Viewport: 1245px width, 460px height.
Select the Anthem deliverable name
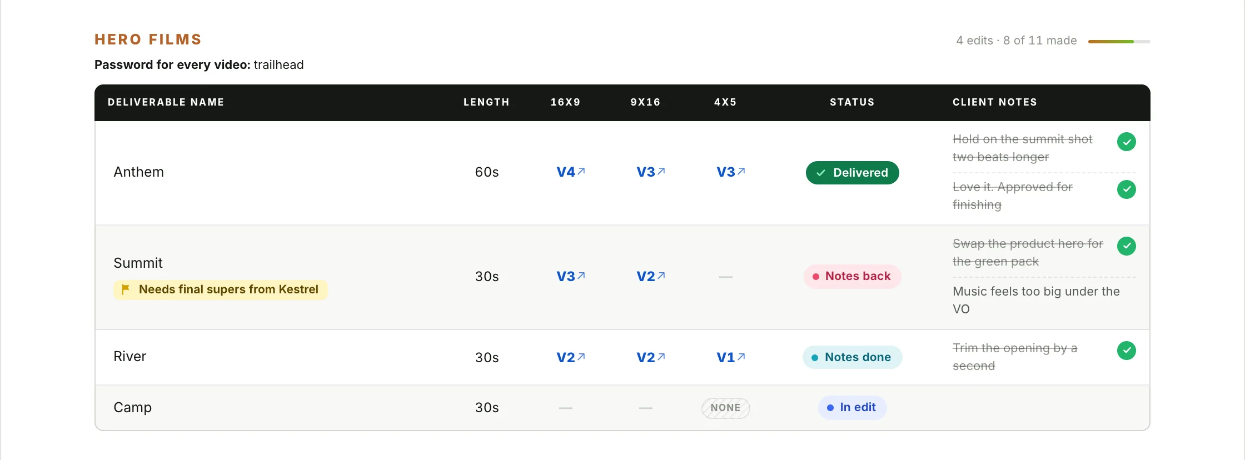pos(139,172)
